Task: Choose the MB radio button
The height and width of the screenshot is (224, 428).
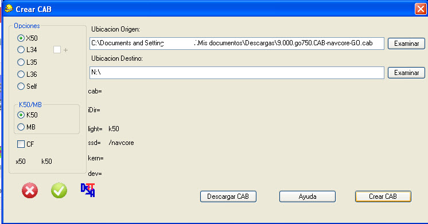Action: pos(21,127)
